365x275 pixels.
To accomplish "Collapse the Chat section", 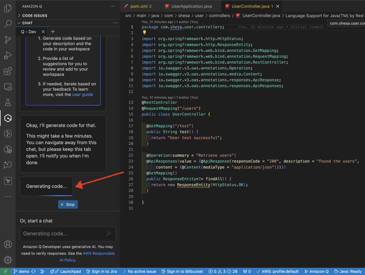I will (27, 23).
